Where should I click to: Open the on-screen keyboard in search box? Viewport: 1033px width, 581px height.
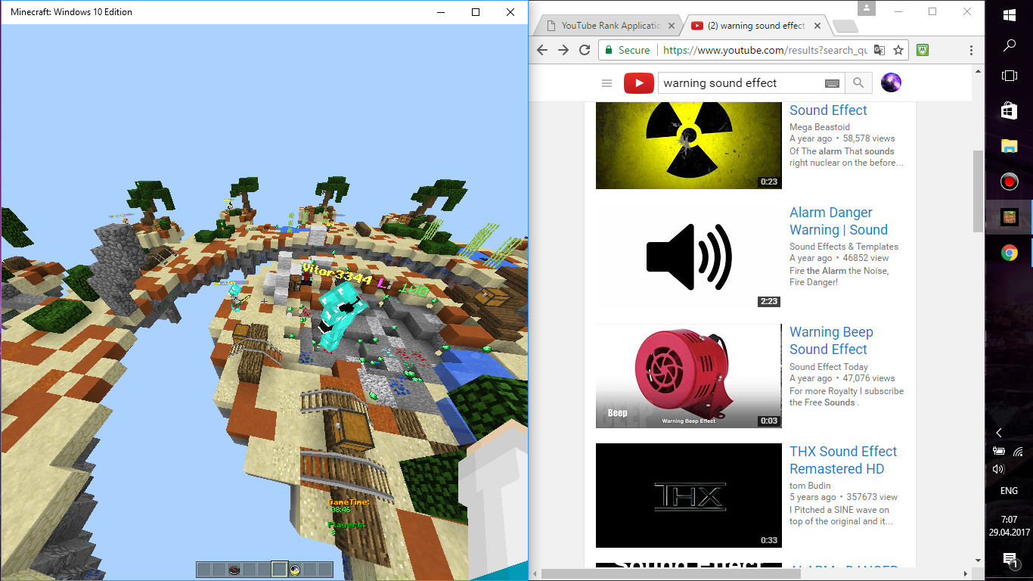tap(832, 83)
